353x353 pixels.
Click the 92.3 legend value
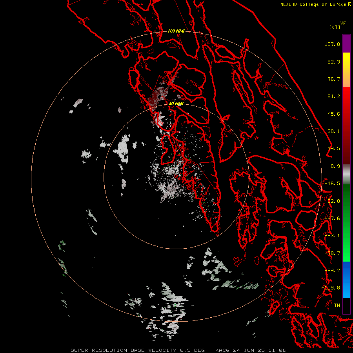point(334,62)
